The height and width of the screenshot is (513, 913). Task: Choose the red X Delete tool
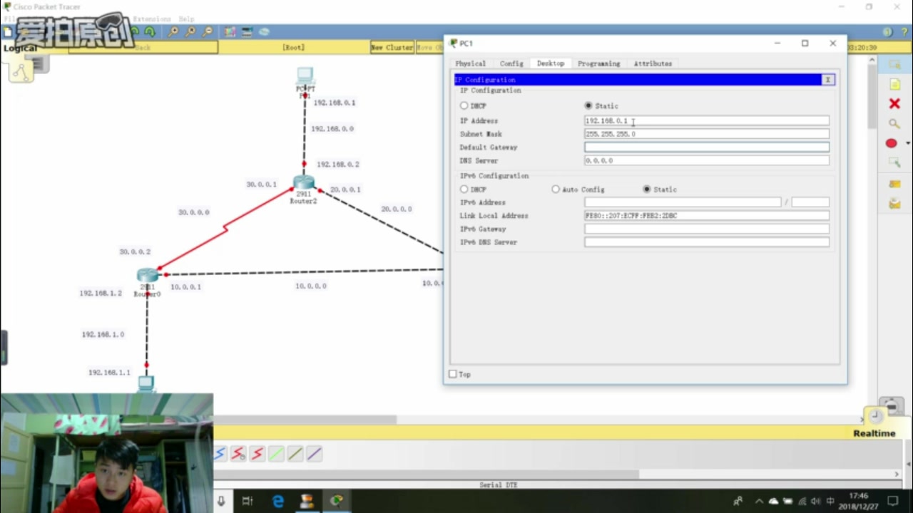tap(894, 103)
